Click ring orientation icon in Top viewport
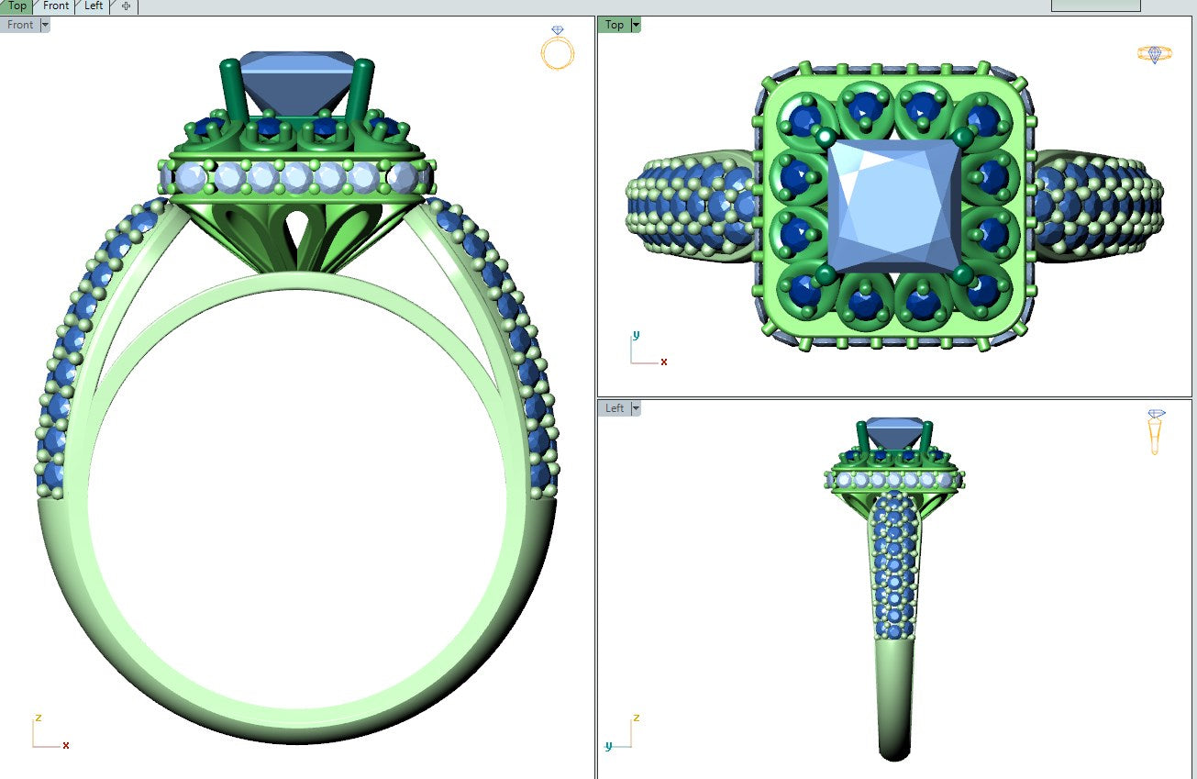The width and height of the screenshot is (1197, 779). tap(1154, 54)
